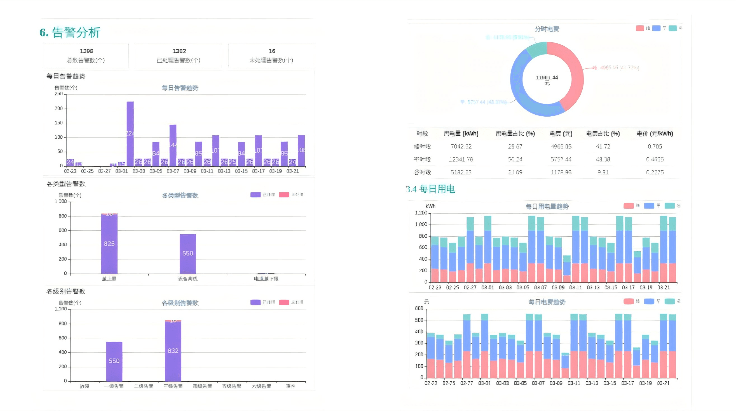The height and width of the screenshot is (411, 736).
Task: Click the 电费 (元) table column header
Action: (561, 134)
